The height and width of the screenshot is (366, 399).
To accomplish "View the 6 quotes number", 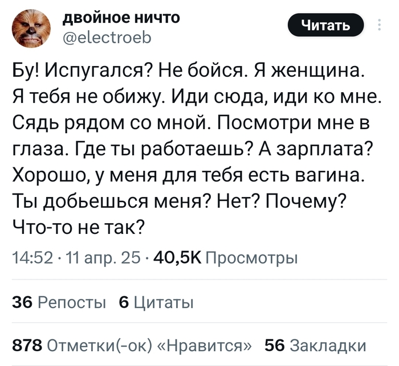I will (124, 302).
